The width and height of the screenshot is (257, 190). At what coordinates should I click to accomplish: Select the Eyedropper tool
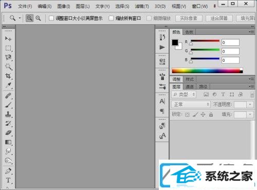pyautogui.click(x=8, y=85)
